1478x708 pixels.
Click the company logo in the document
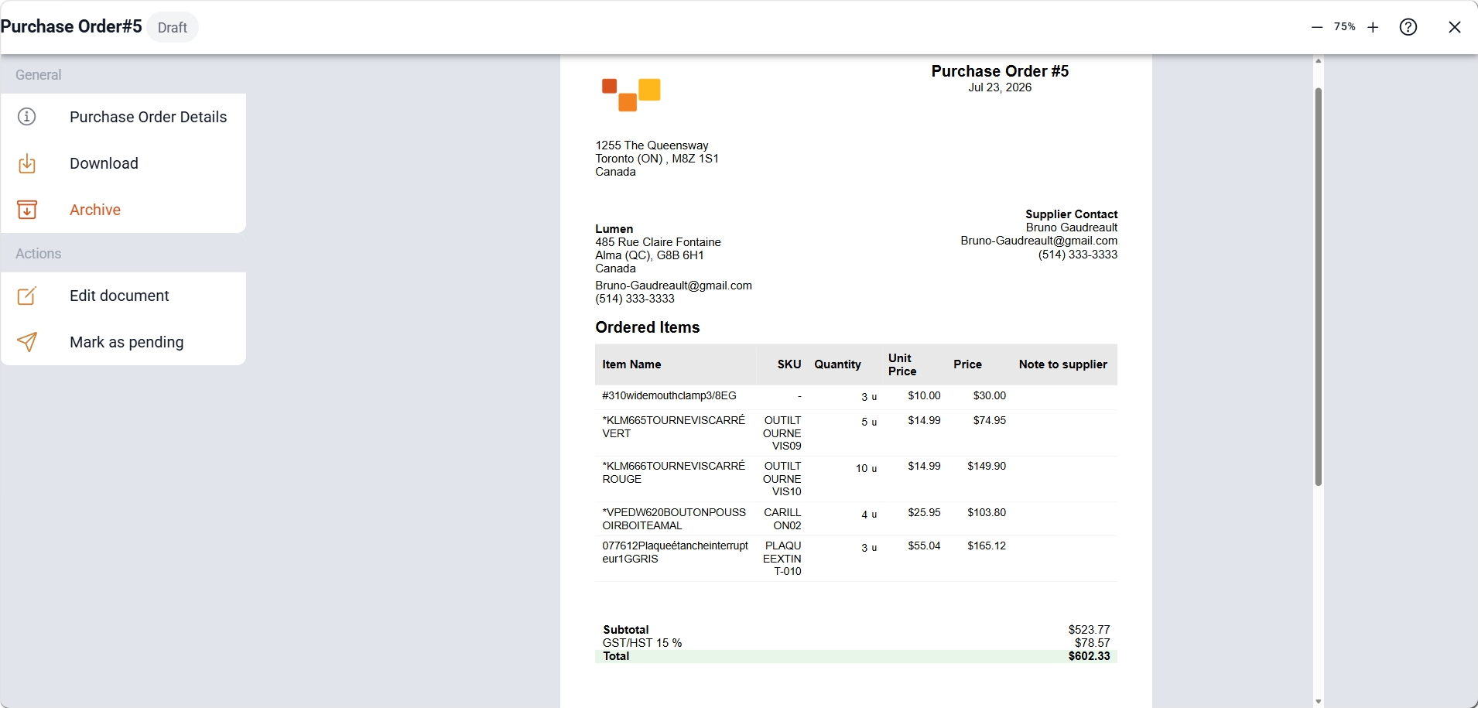point(631,94)
